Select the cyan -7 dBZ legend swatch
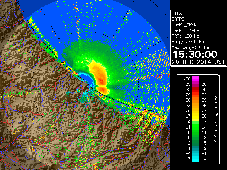The width and height of the screenshot is (227, 170). coord(195,159)
